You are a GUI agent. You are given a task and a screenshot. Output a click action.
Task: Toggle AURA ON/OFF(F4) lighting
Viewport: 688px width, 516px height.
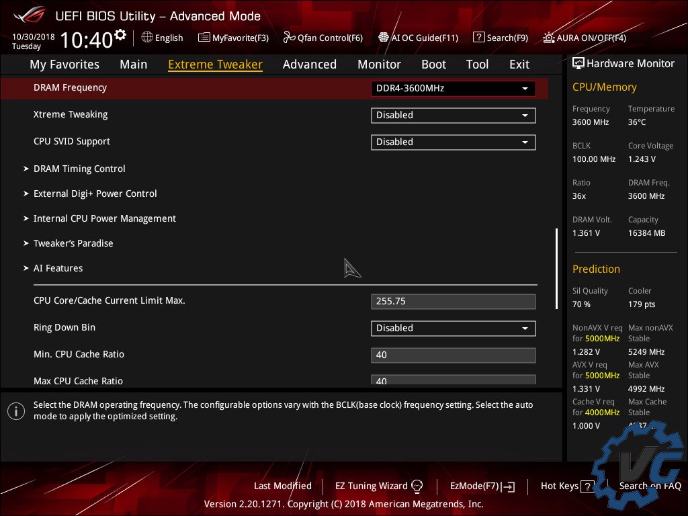549,38
